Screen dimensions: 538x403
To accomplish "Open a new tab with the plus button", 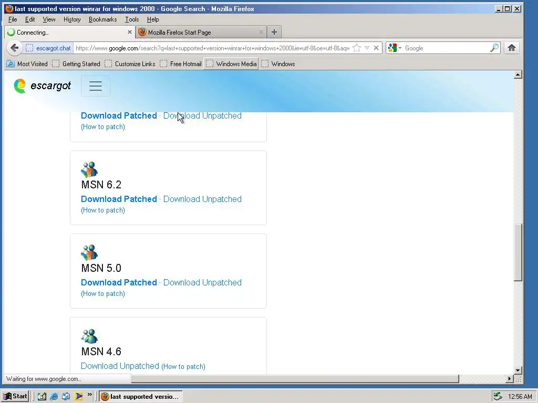I will 274,32.
